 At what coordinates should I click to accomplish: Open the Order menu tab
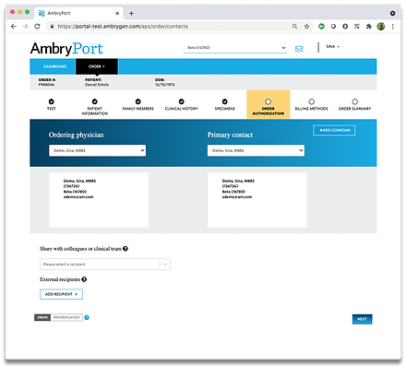click(x=97, y=66)
